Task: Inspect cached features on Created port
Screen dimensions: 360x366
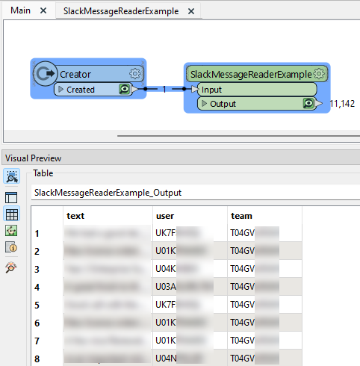Action: pyautogui.click(x=125, y=89)
